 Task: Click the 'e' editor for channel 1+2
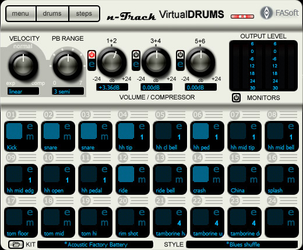click(x=91, y=64)
